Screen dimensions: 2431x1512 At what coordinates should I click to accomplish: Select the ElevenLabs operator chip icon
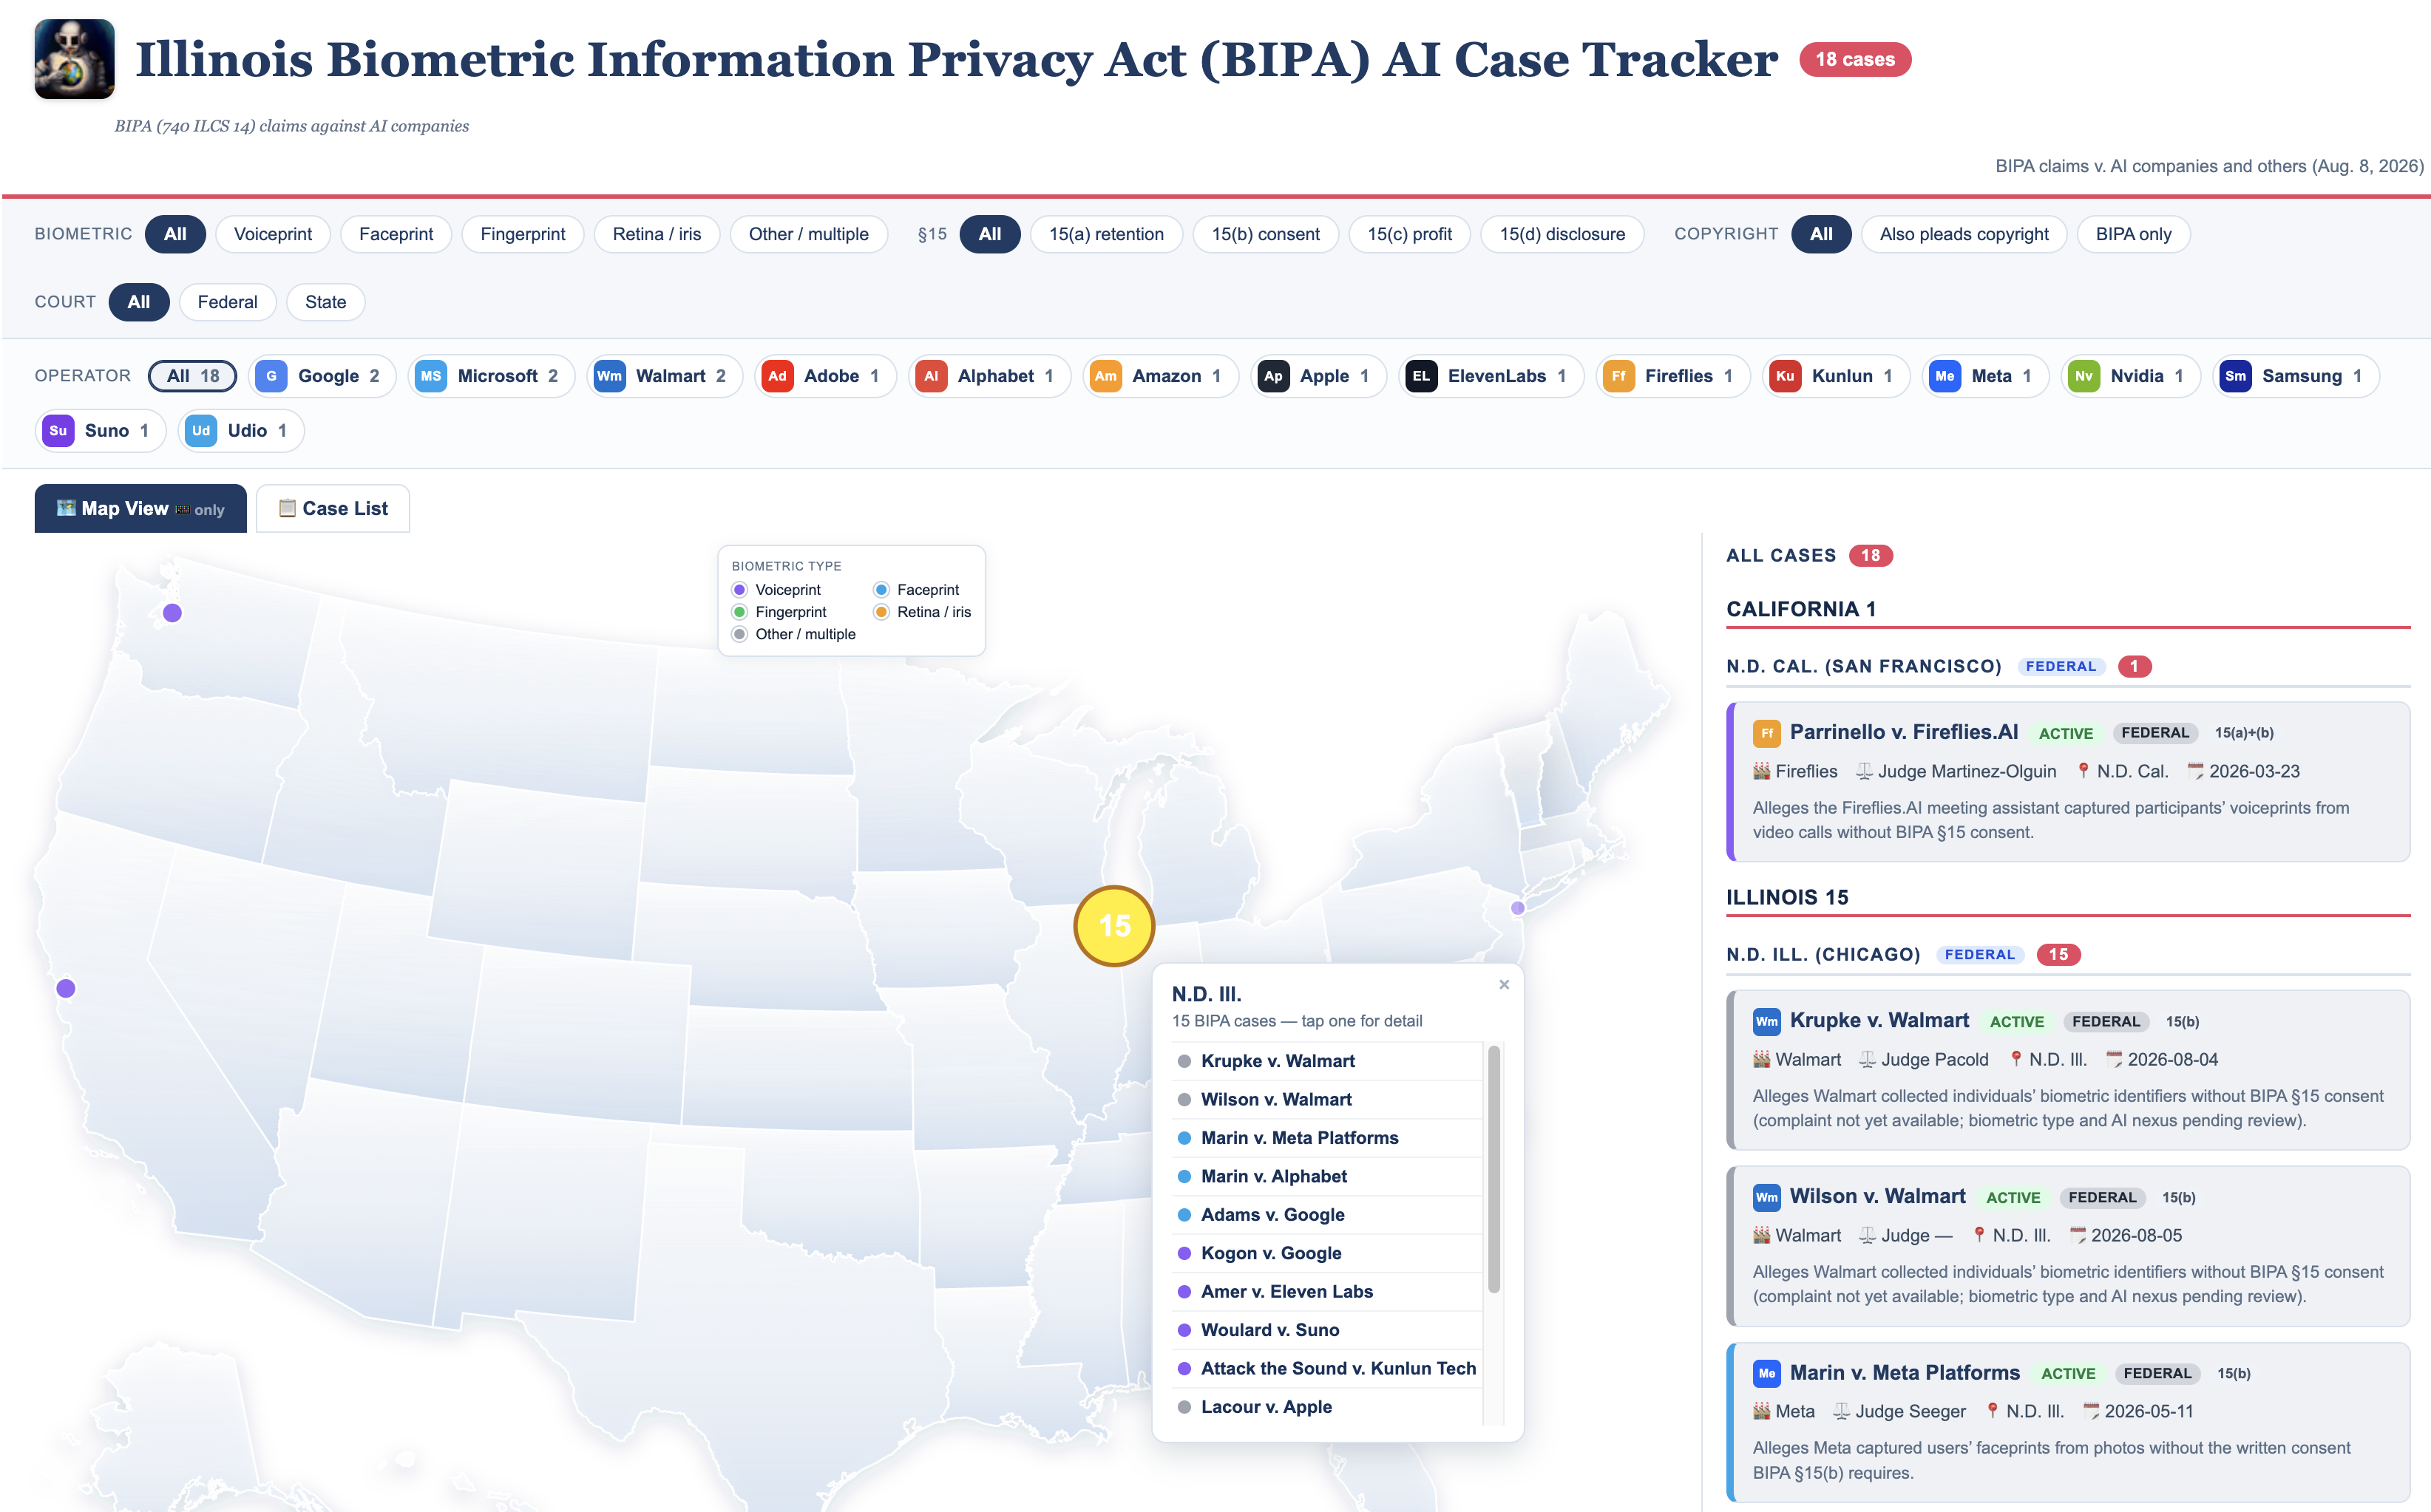click(1422, 376)
